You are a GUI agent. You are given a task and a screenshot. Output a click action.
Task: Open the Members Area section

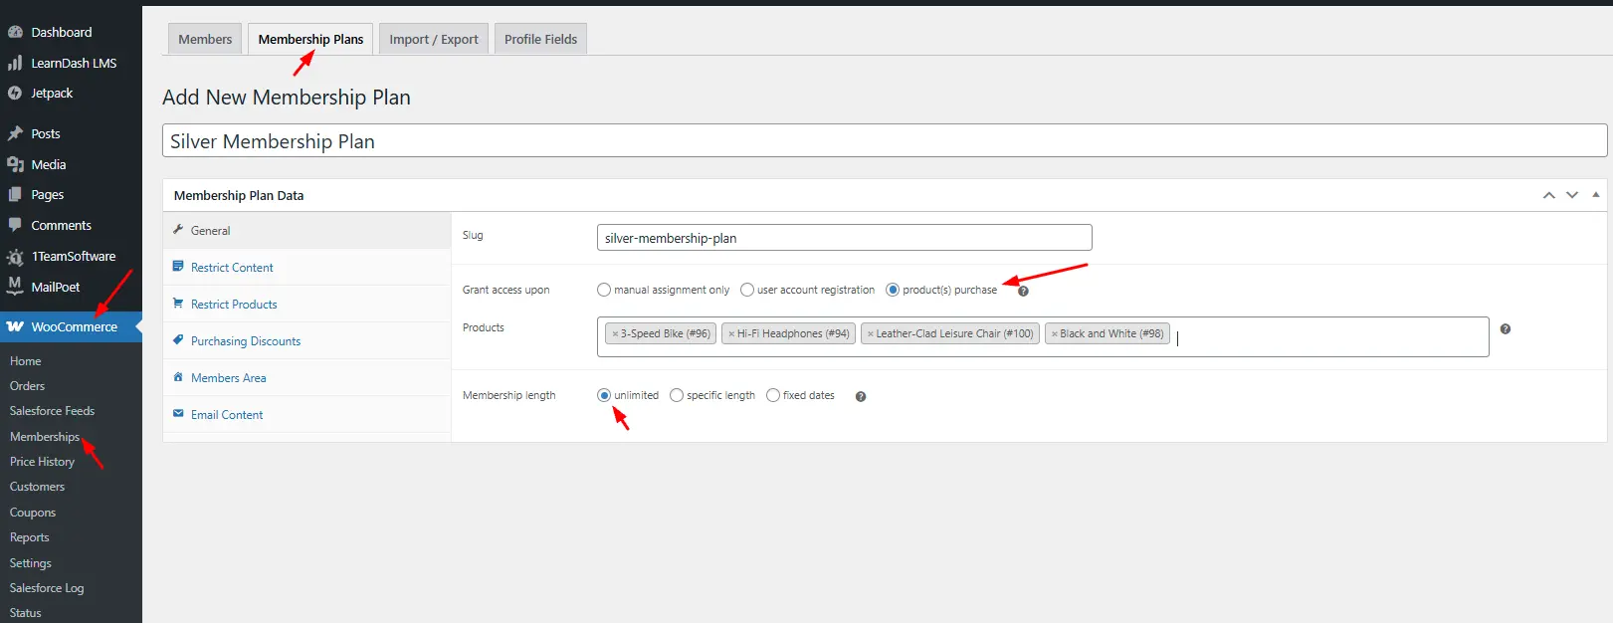307,377
